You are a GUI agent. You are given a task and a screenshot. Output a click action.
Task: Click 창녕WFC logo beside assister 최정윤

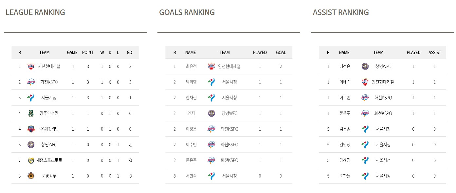(x=365, y=66)
